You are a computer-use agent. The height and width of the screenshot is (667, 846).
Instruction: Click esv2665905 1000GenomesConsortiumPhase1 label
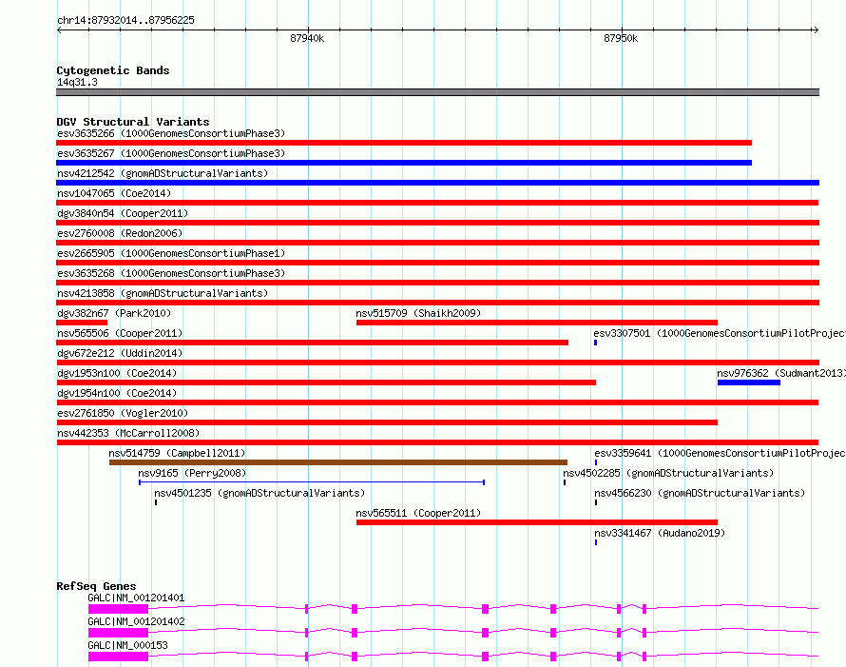pos(171,253)
